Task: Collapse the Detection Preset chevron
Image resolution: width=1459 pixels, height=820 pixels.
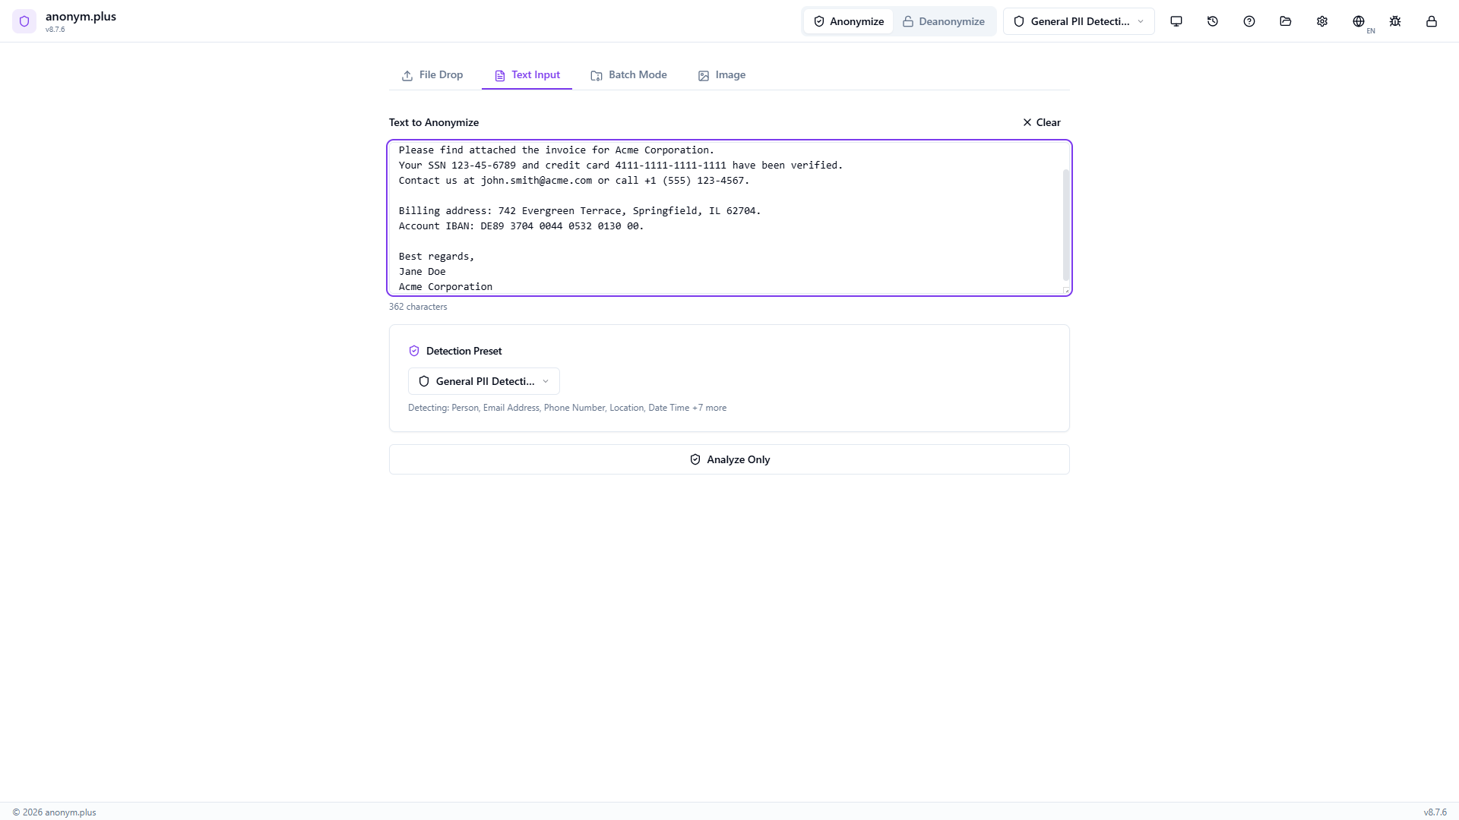Action: point(546,380)
